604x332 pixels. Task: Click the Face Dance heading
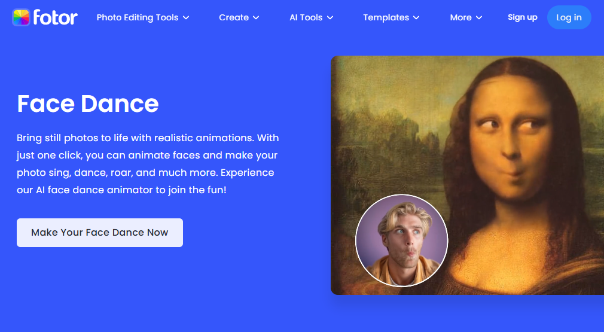(88, 103)
